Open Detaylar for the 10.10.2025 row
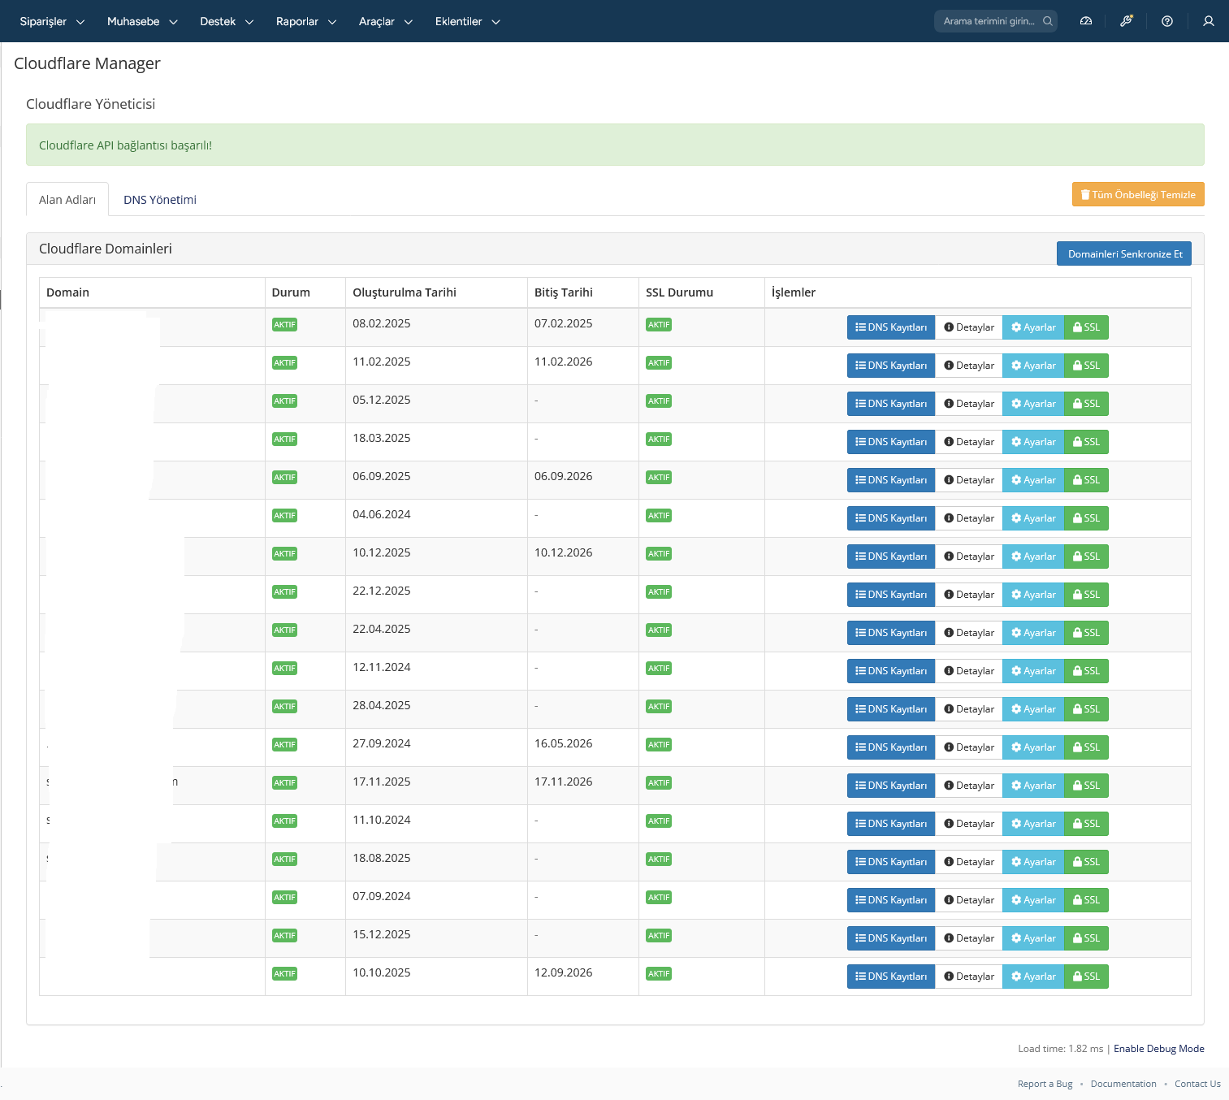The width and height of the screenshot is (1229, 1100). 969,977
